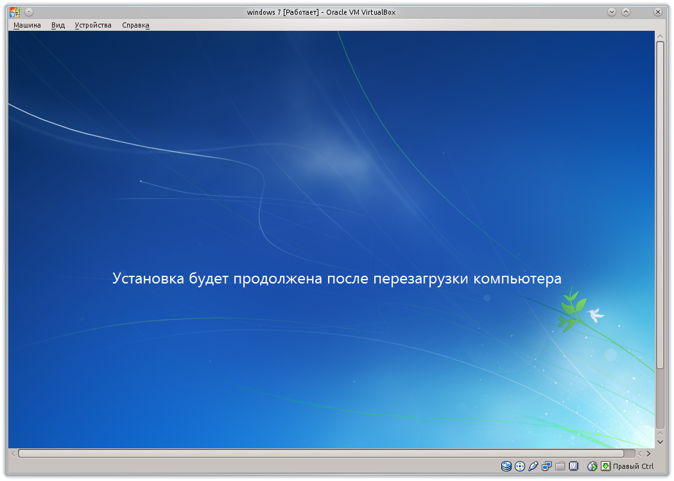
Task: Click the vertical scrollbar down arrow
Action: pos(660,442)
